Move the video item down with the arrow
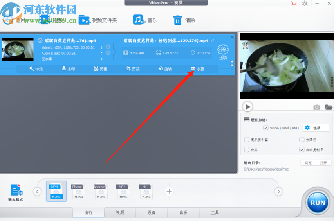334x221 pixels. click(232, 65)
